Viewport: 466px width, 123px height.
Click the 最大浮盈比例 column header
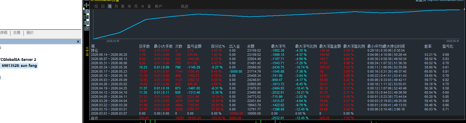(x=354, y=46)
